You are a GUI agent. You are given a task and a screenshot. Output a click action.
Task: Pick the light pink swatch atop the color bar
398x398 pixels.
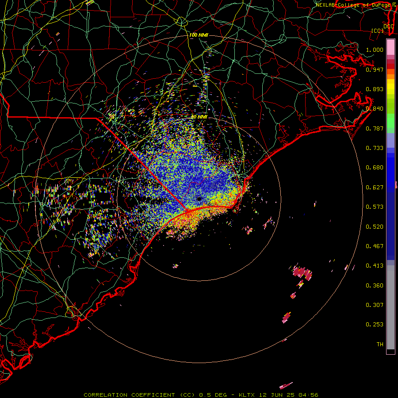click(390, 47)
